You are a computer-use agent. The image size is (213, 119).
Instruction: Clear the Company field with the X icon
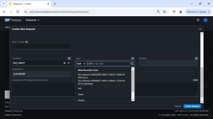click(64, 63)
